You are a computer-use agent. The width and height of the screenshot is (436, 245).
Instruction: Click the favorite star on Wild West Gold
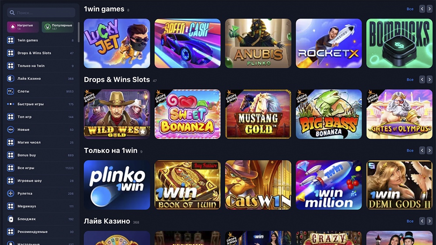[x=143, y=131]
